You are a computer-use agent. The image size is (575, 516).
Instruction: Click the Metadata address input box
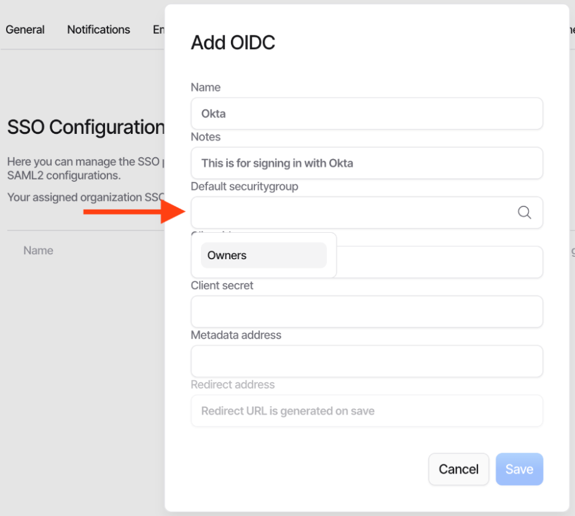(367, 361)
